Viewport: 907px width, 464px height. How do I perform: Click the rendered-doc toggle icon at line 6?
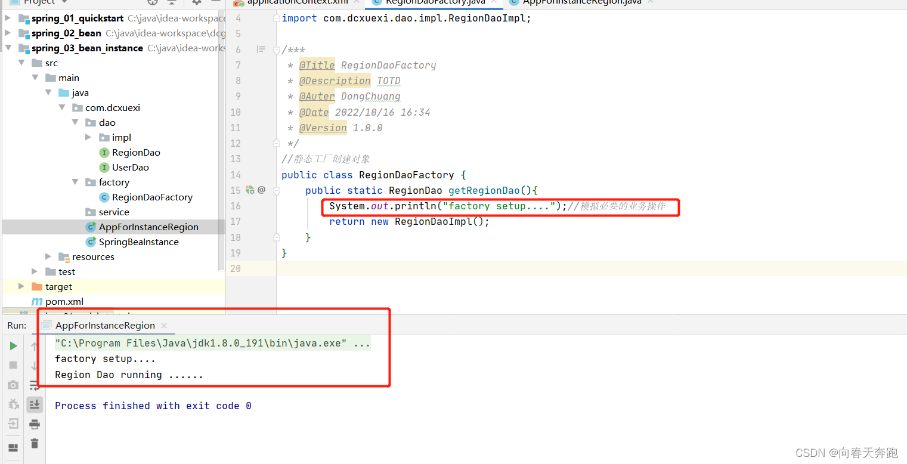point(261,50)
